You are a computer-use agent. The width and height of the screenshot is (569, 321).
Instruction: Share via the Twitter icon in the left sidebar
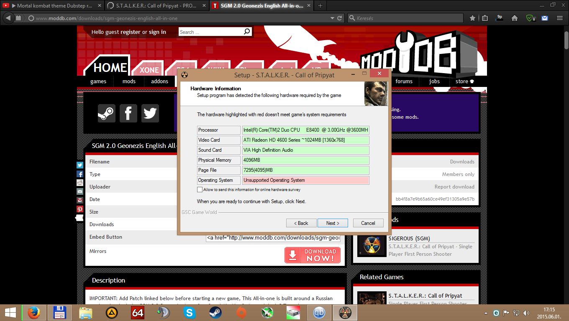click(x=80, y=165)
